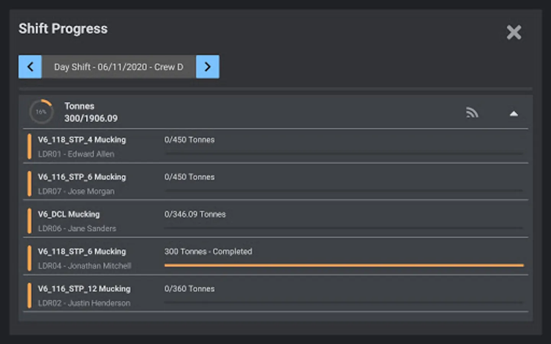Click the live feed signal icon

point(472,113)
